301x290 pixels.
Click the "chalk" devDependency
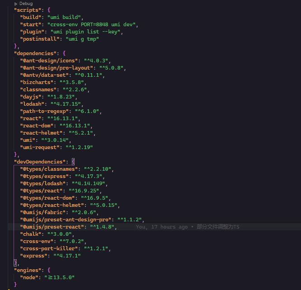(x=31, y=234)
